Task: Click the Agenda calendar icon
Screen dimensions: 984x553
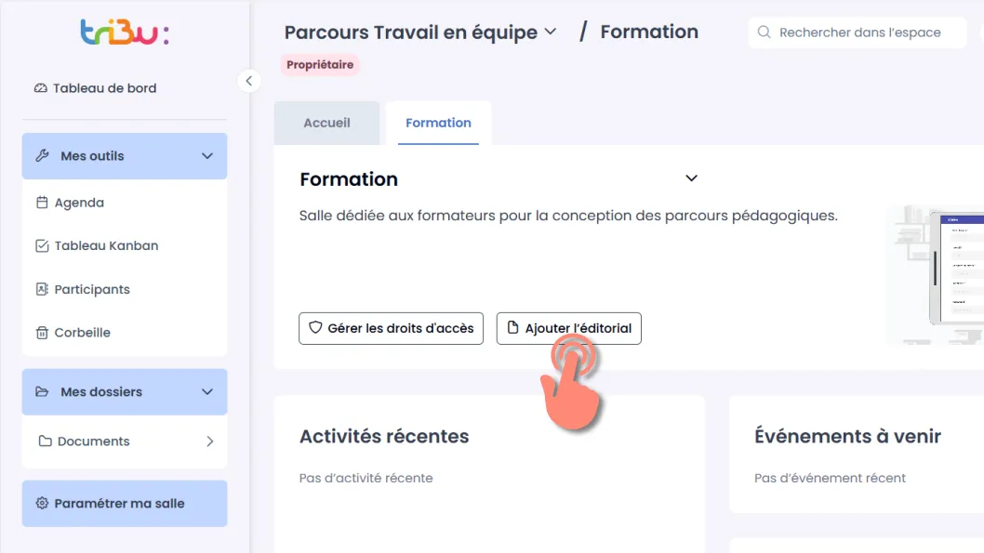Action: pos(42,203)
